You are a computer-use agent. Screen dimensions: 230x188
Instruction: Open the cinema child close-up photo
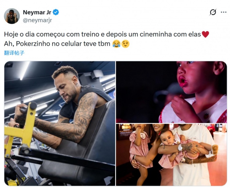pyautogui.click(x=171, y=92)
